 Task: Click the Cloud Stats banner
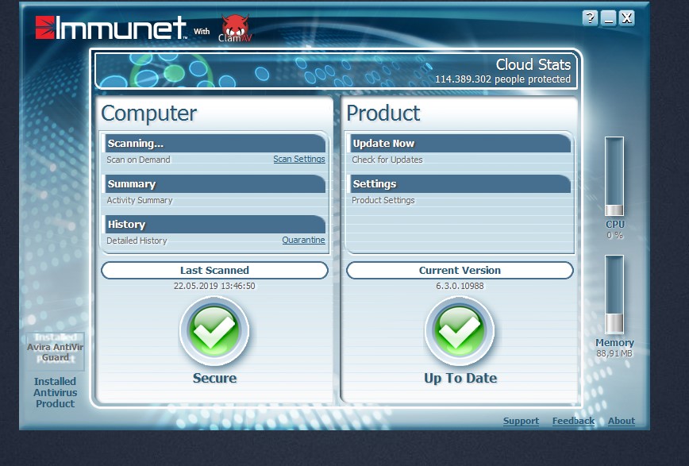pos(336,71)
